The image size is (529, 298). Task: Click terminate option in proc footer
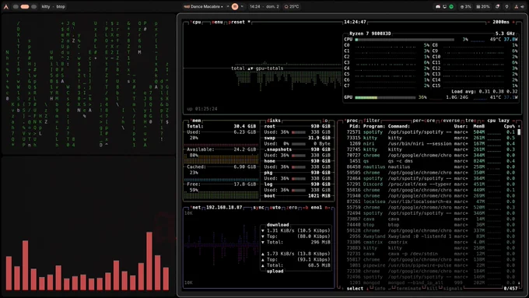click(x=410, y=289)
